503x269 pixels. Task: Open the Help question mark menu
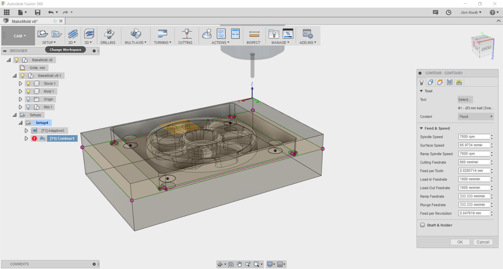494,12
